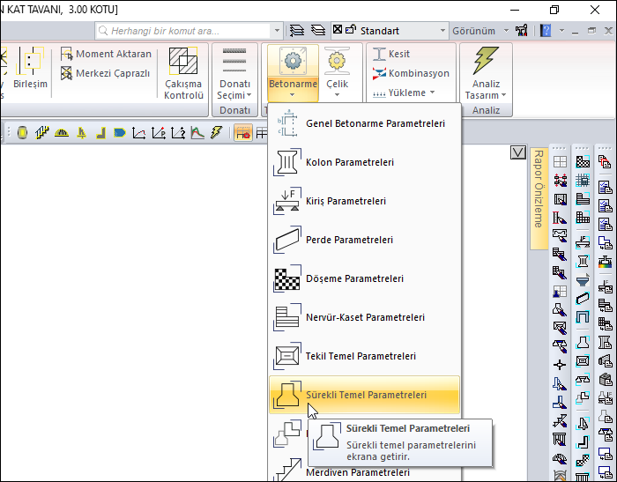Open Genel Betonarme Parametreleri from menu
Image resolution: width=617 pixels, height=482 pixels.
pyautogui.click(x=375, y=123)
